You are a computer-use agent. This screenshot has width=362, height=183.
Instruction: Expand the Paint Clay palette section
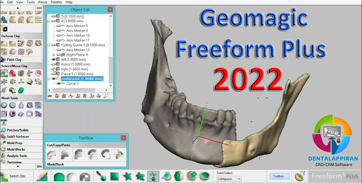21,60
